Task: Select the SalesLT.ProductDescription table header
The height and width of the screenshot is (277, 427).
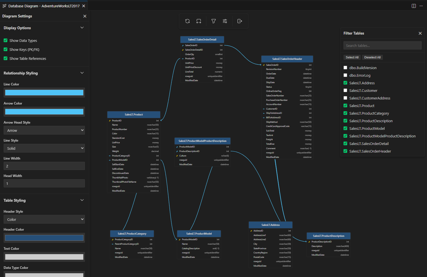Action: point(329,236)
